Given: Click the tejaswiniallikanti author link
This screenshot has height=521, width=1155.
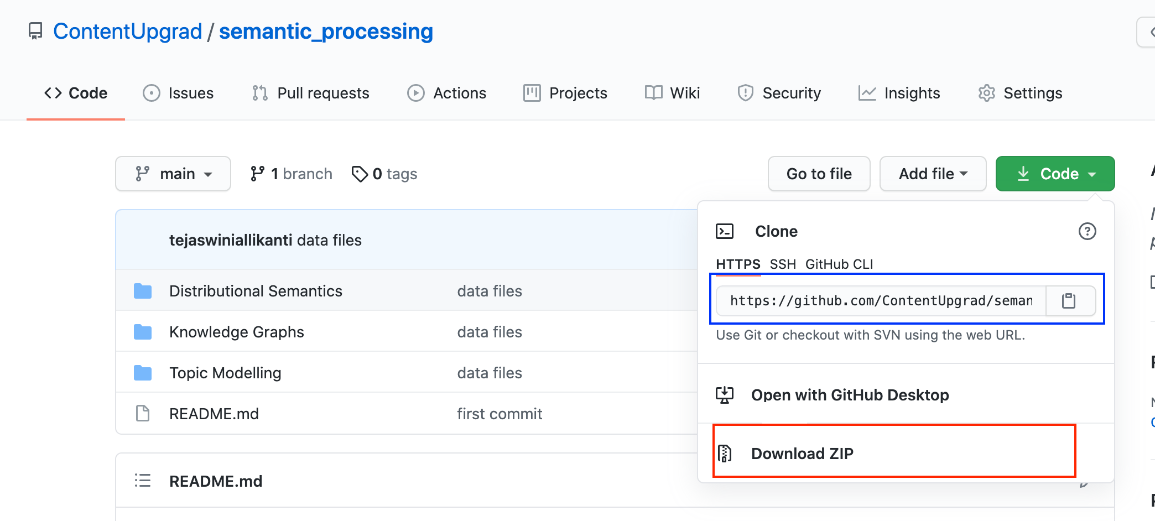Looking at the screenshot, I should coord(231,240).
